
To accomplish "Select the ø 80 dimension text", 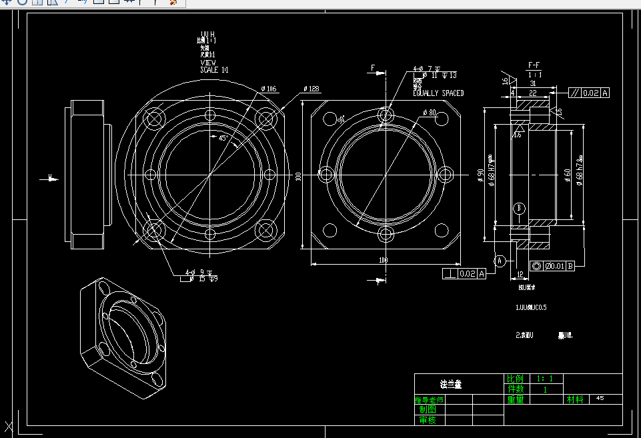I will click(x=430, y=113).
